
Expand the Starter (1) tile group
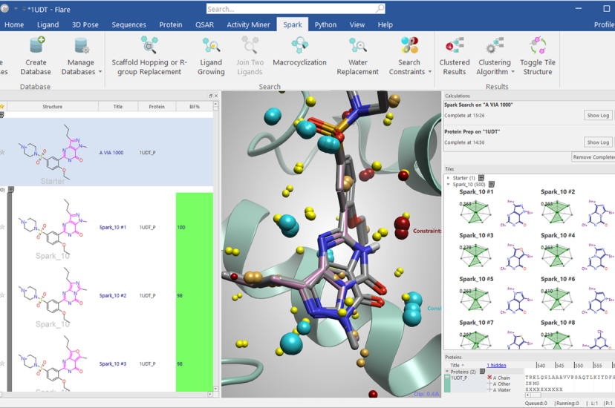point(448,178)
